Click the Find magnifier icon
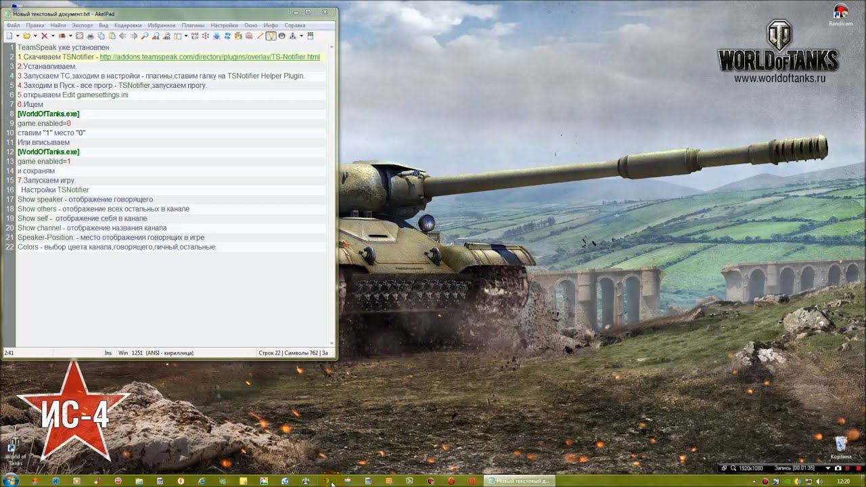Image resolution: width=866 pixels, height=487 pixels. pos(145,36)
